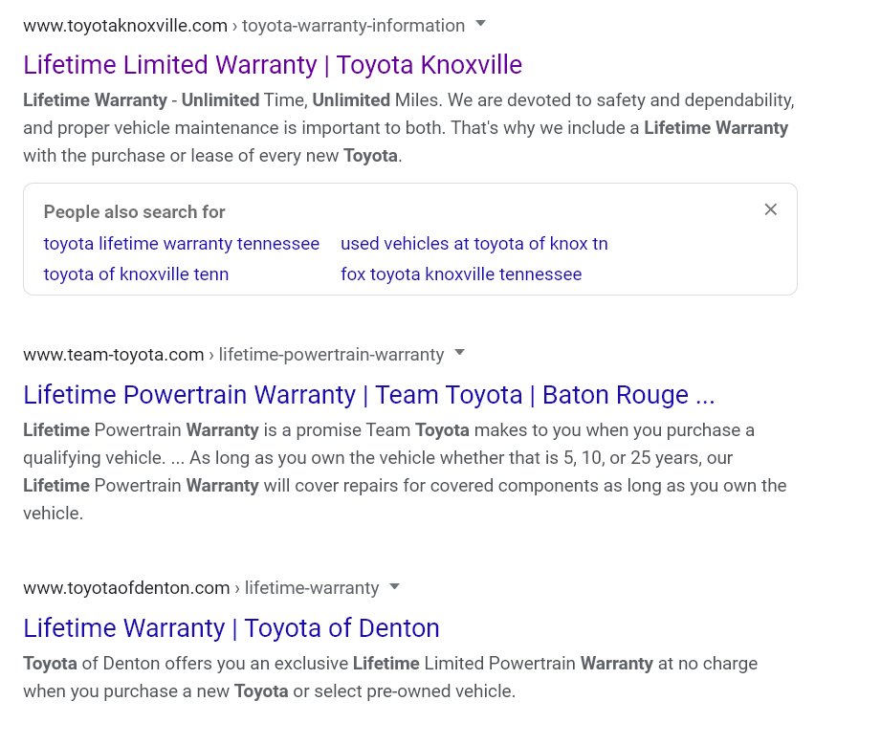Open dropdown arrow next to toyotaofdenton.com URL
The width and height of the screenshot is (881, 745).
(x=394, y=586)
